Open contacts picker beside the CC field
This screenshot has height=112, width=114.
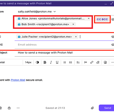point(113,37)
